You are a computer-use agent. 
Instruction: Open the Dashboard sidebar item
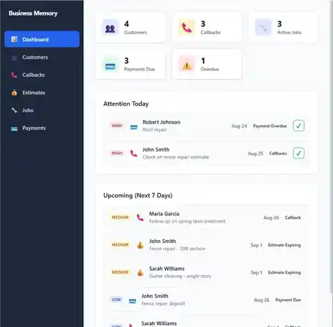(x=42, y=39)
